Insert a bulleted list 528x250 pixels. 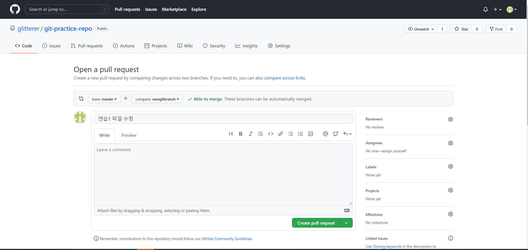pyautogui.click(x=291, y=134)
